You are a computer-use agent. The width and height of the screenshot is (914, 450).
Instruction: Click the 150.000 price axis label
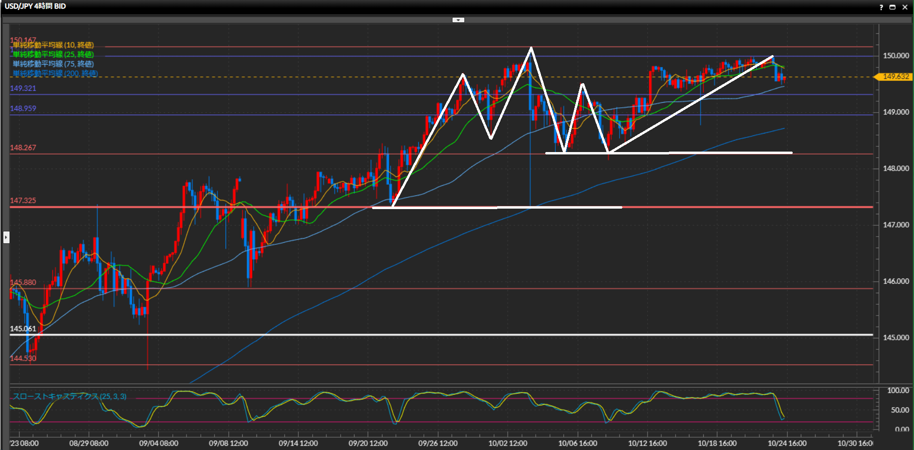click(895, 56)
